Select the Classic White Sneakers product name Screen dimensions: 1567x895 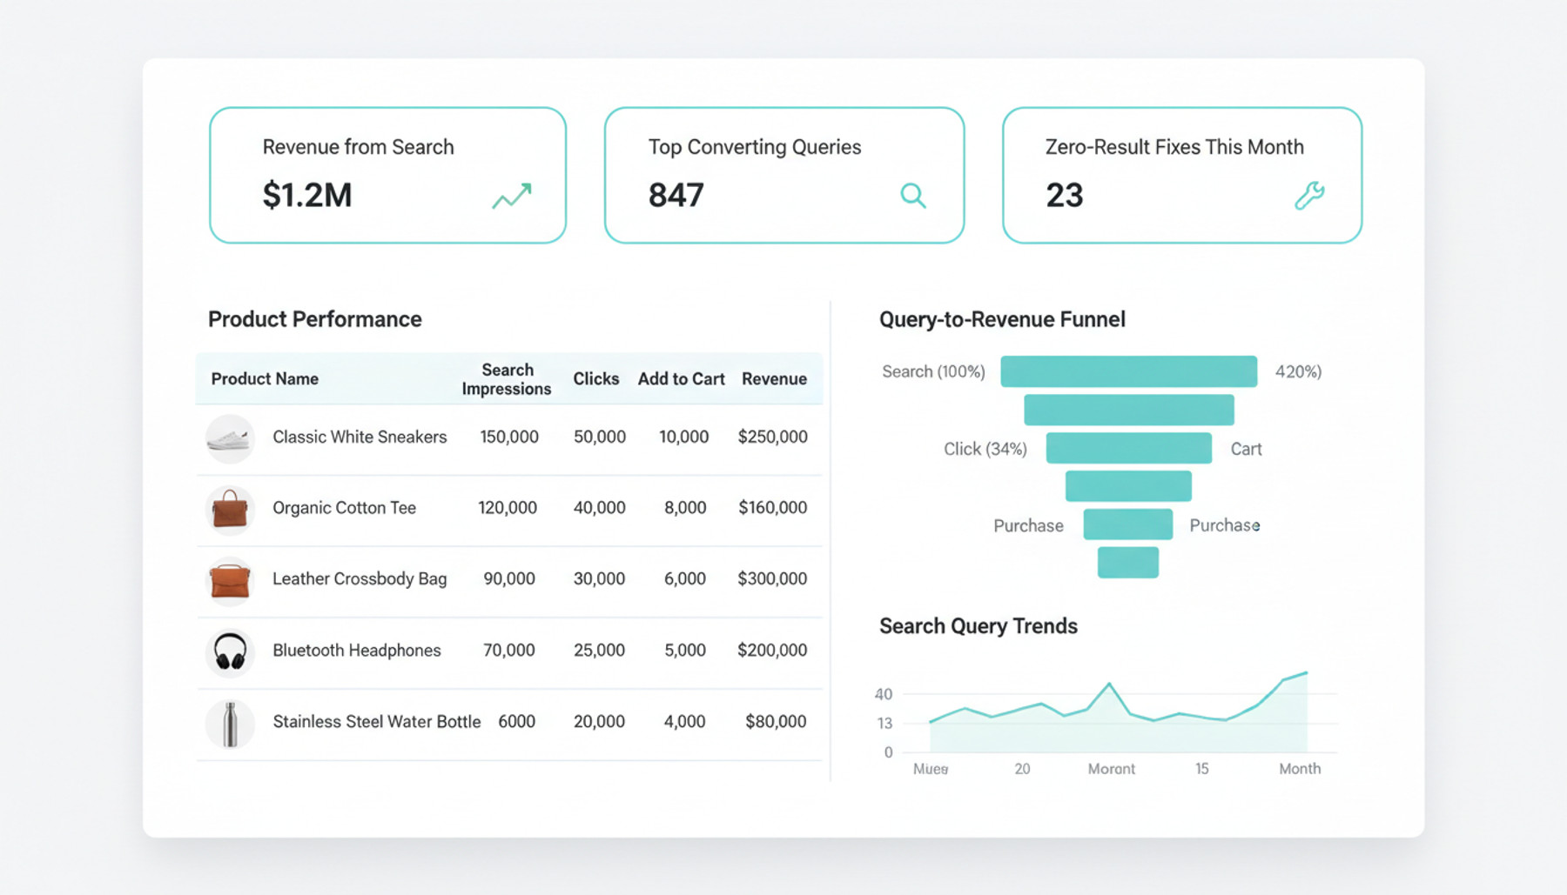pos(360,437)
